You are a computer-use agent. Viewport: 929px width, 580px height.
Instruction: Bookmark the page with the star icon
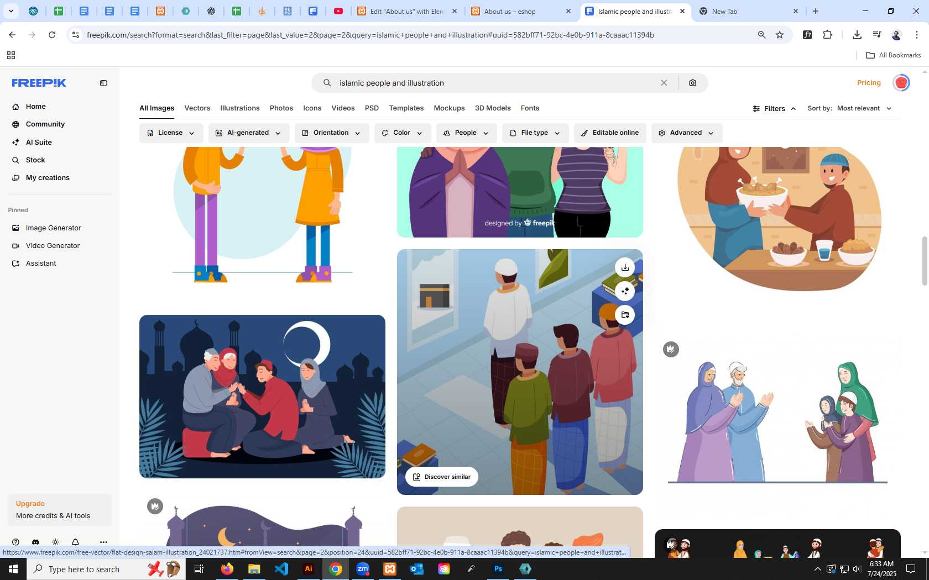point(780,35)
